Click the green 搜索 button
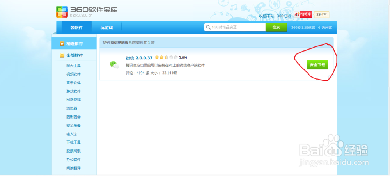The height and width of the screenshot is (176, 390). [276, 27]
